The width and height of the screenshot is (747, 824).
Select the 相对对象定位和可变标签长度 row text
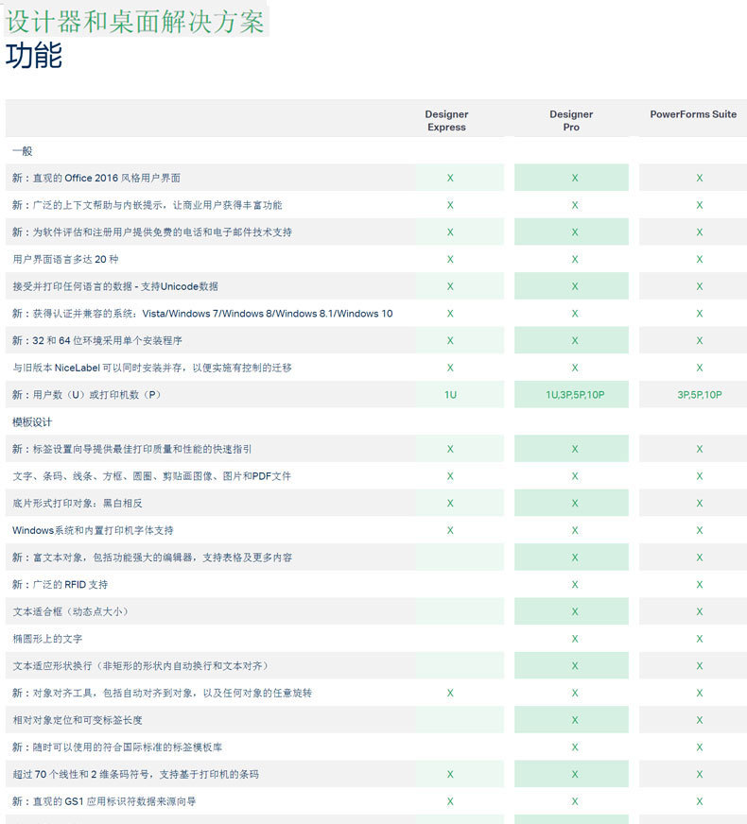click(x=78, y=720)
